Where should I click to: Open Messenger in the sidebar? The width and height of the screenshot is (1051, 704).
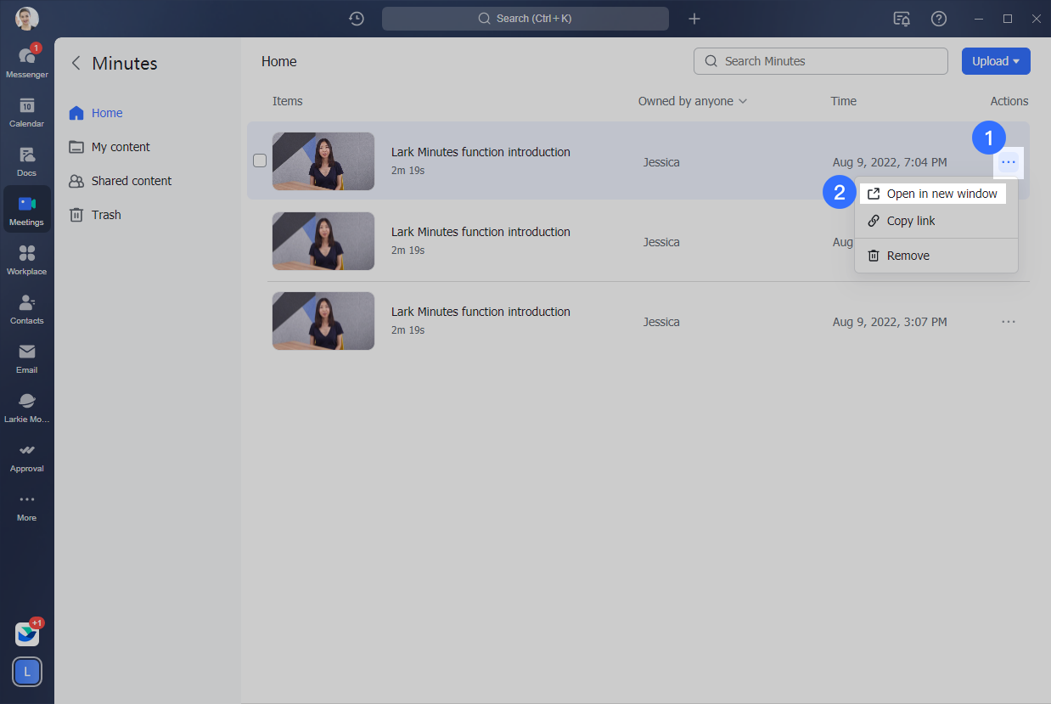point(26,61)
